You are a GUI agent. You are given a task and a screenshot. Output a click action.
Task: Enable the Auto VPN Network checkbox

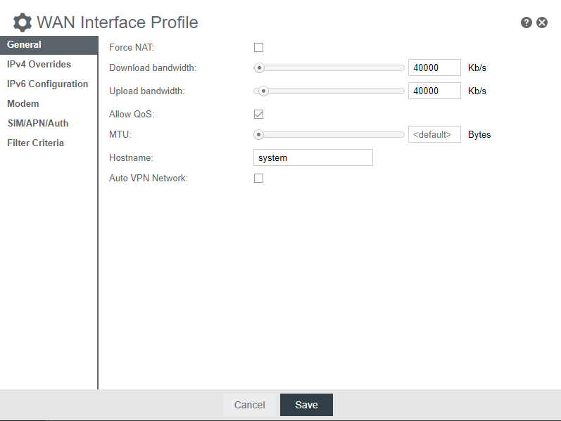click(258, 178)
